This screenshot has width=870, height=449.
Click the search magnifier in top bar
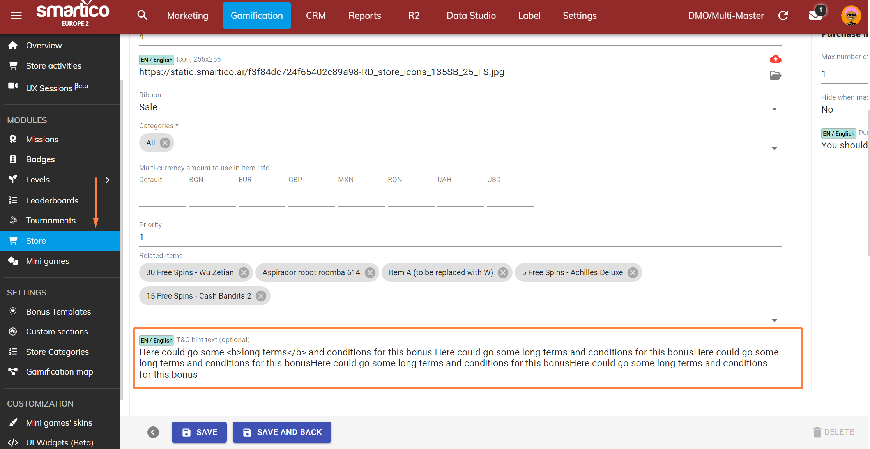[142, 16]
